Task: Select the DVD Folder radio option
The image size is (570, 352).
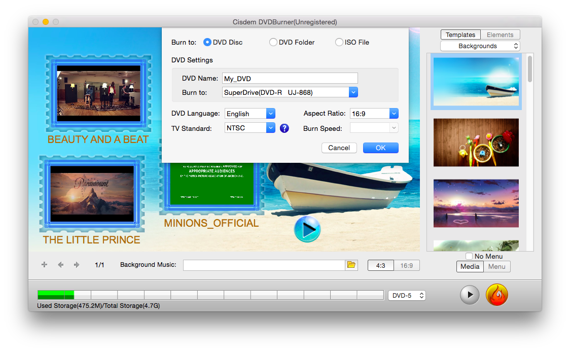Action: coord(273,43)
